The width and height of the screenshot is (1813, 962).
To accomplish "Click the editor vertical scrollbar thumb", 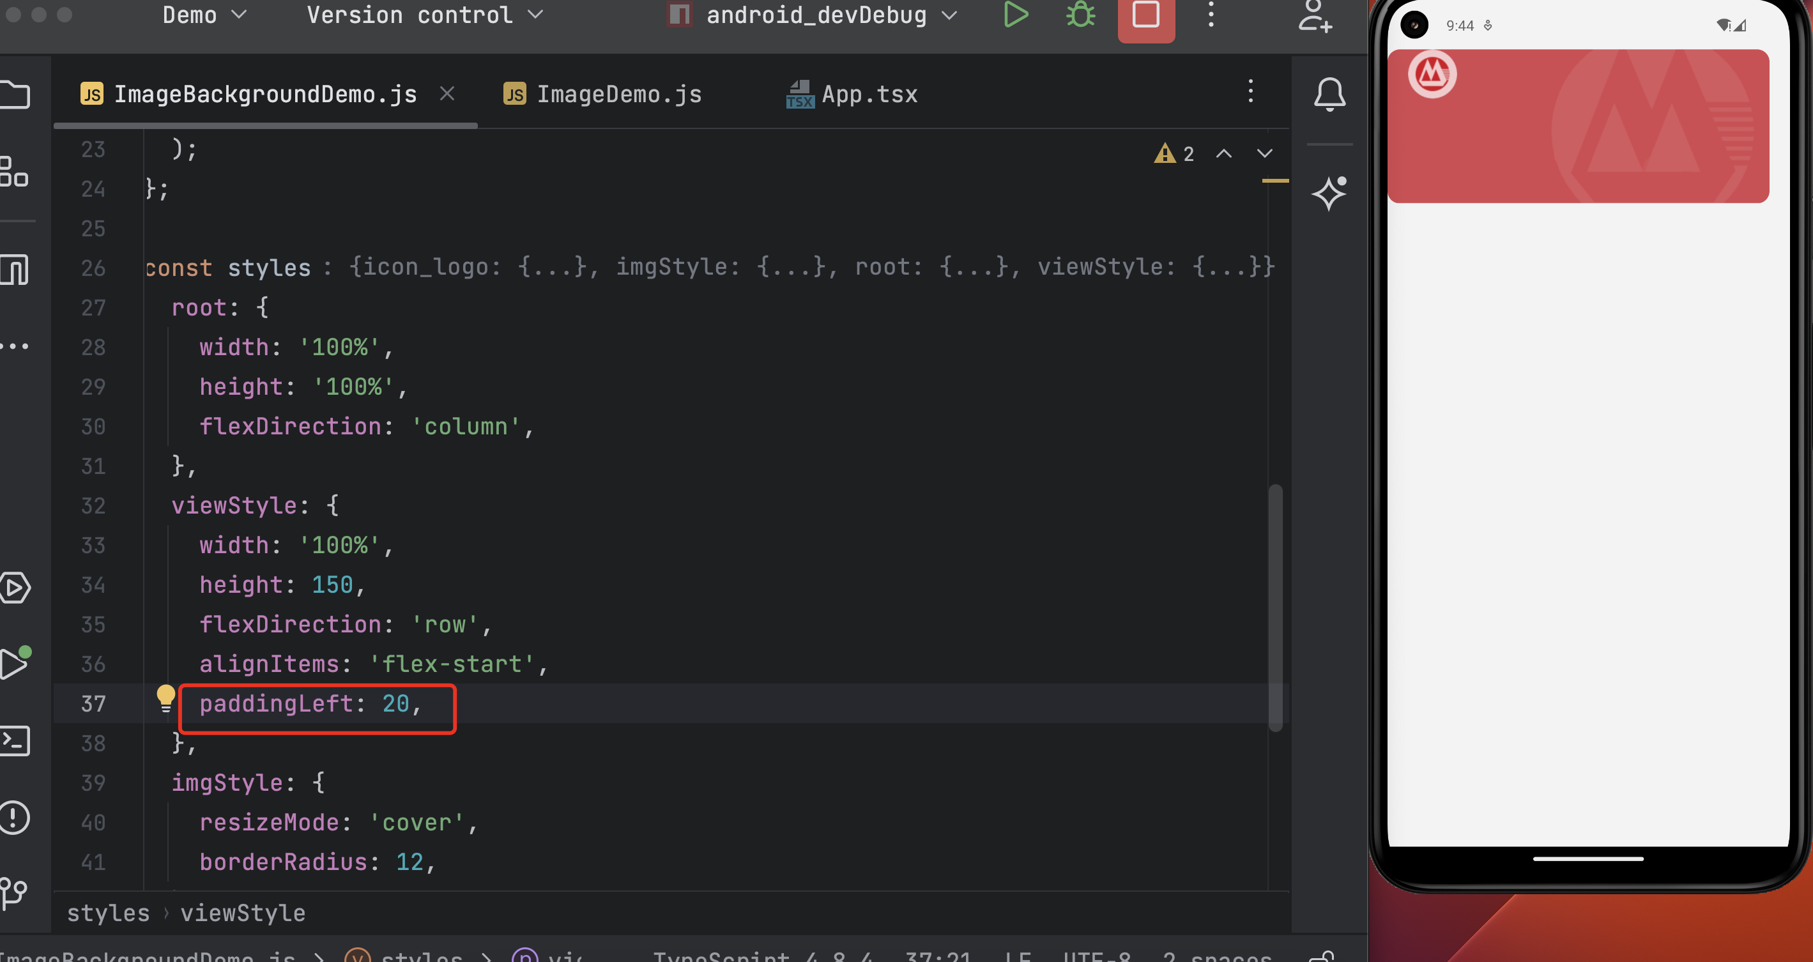I will pyautogui.click(x=1274, y=607).
